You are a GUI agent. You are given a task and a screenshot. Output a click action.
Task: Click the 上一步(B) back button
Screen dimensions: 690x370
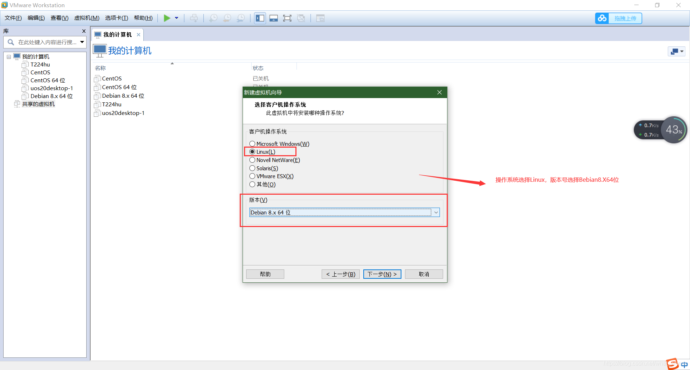[341, 274]
